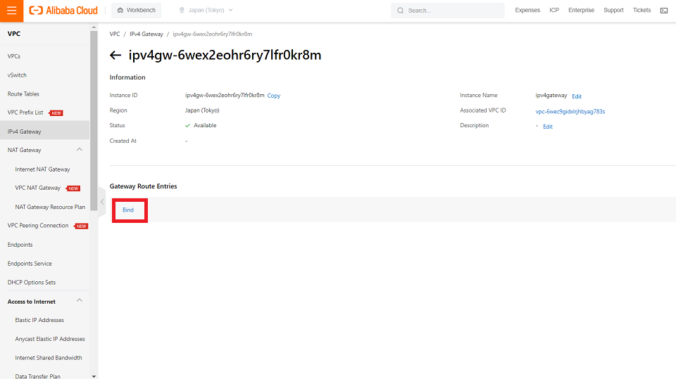Edit the Description field

pyautogui.click(x=547, y=127)
